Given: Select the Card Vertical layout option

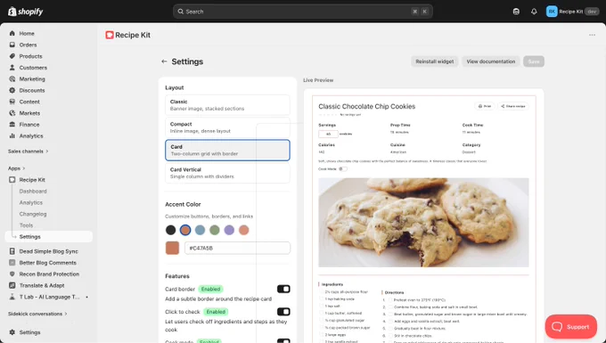Looking at the screenshot, I should click(227, 173).
